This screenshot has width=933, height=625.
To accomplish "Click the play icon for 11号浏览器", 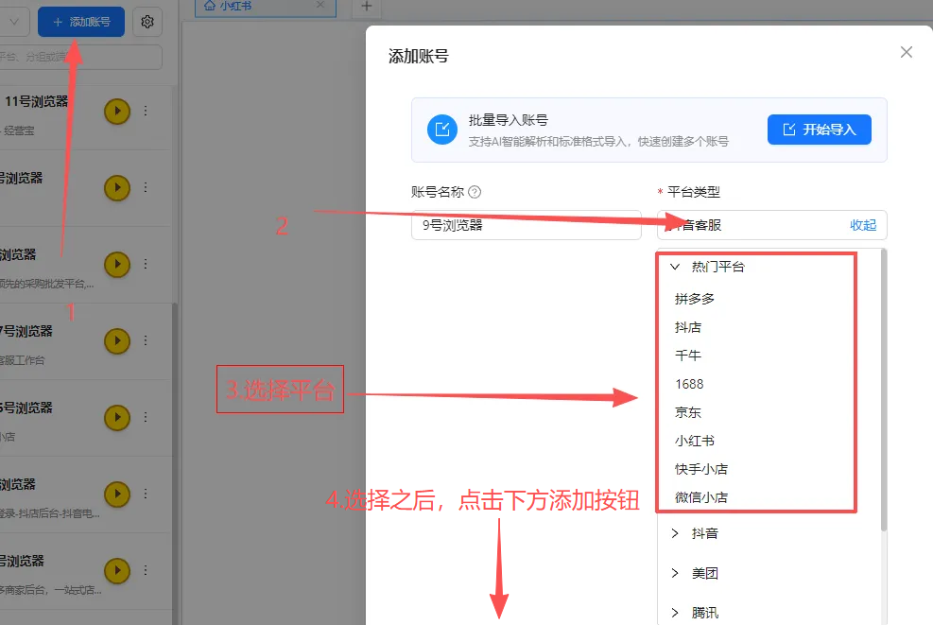I will pyautogui.click(x=116, y=112).
